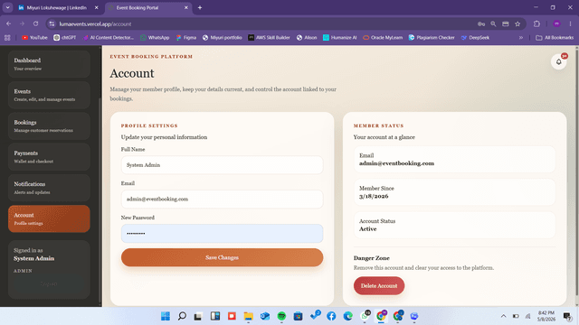Open the AI Content Detector bookmark
579x325 pixels.
pyautogui.click(x=109, y=38)
